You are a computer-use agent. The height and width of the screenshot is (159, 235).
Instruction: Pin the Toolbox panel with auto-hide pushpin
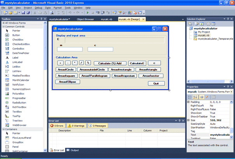42,19
